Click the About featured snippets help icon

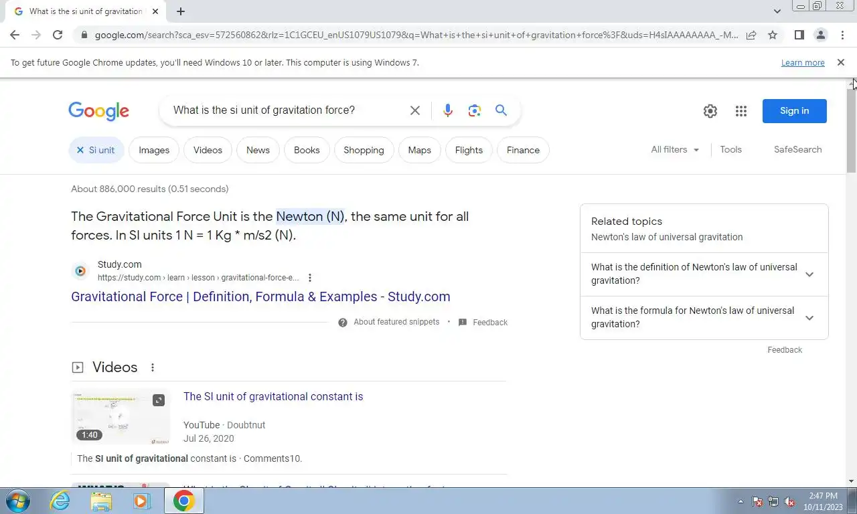click(343, 323)
